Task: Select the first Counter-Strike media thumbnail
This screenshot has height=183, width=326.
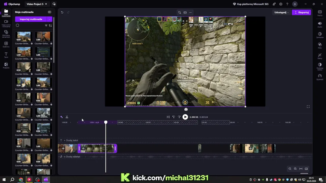Action: [x=24, y=37]
